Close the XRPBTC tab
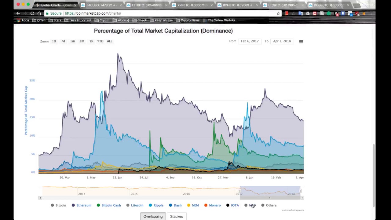Image resolution: width=391 pixels, height=220 pixels. coord(211,5)
